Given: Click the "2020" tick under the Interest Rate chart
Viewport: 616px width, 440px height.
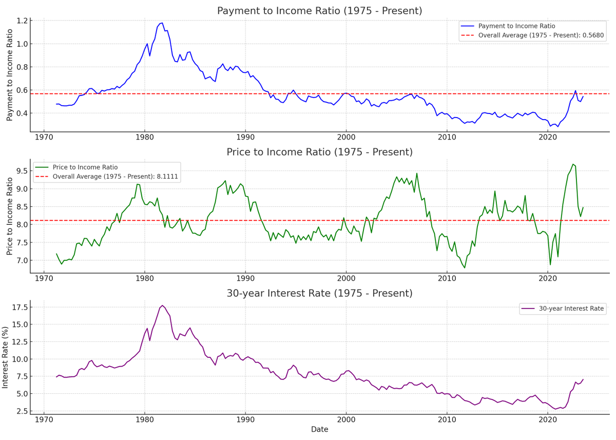Looking at the screenshot, I should [x=548, y=420].
